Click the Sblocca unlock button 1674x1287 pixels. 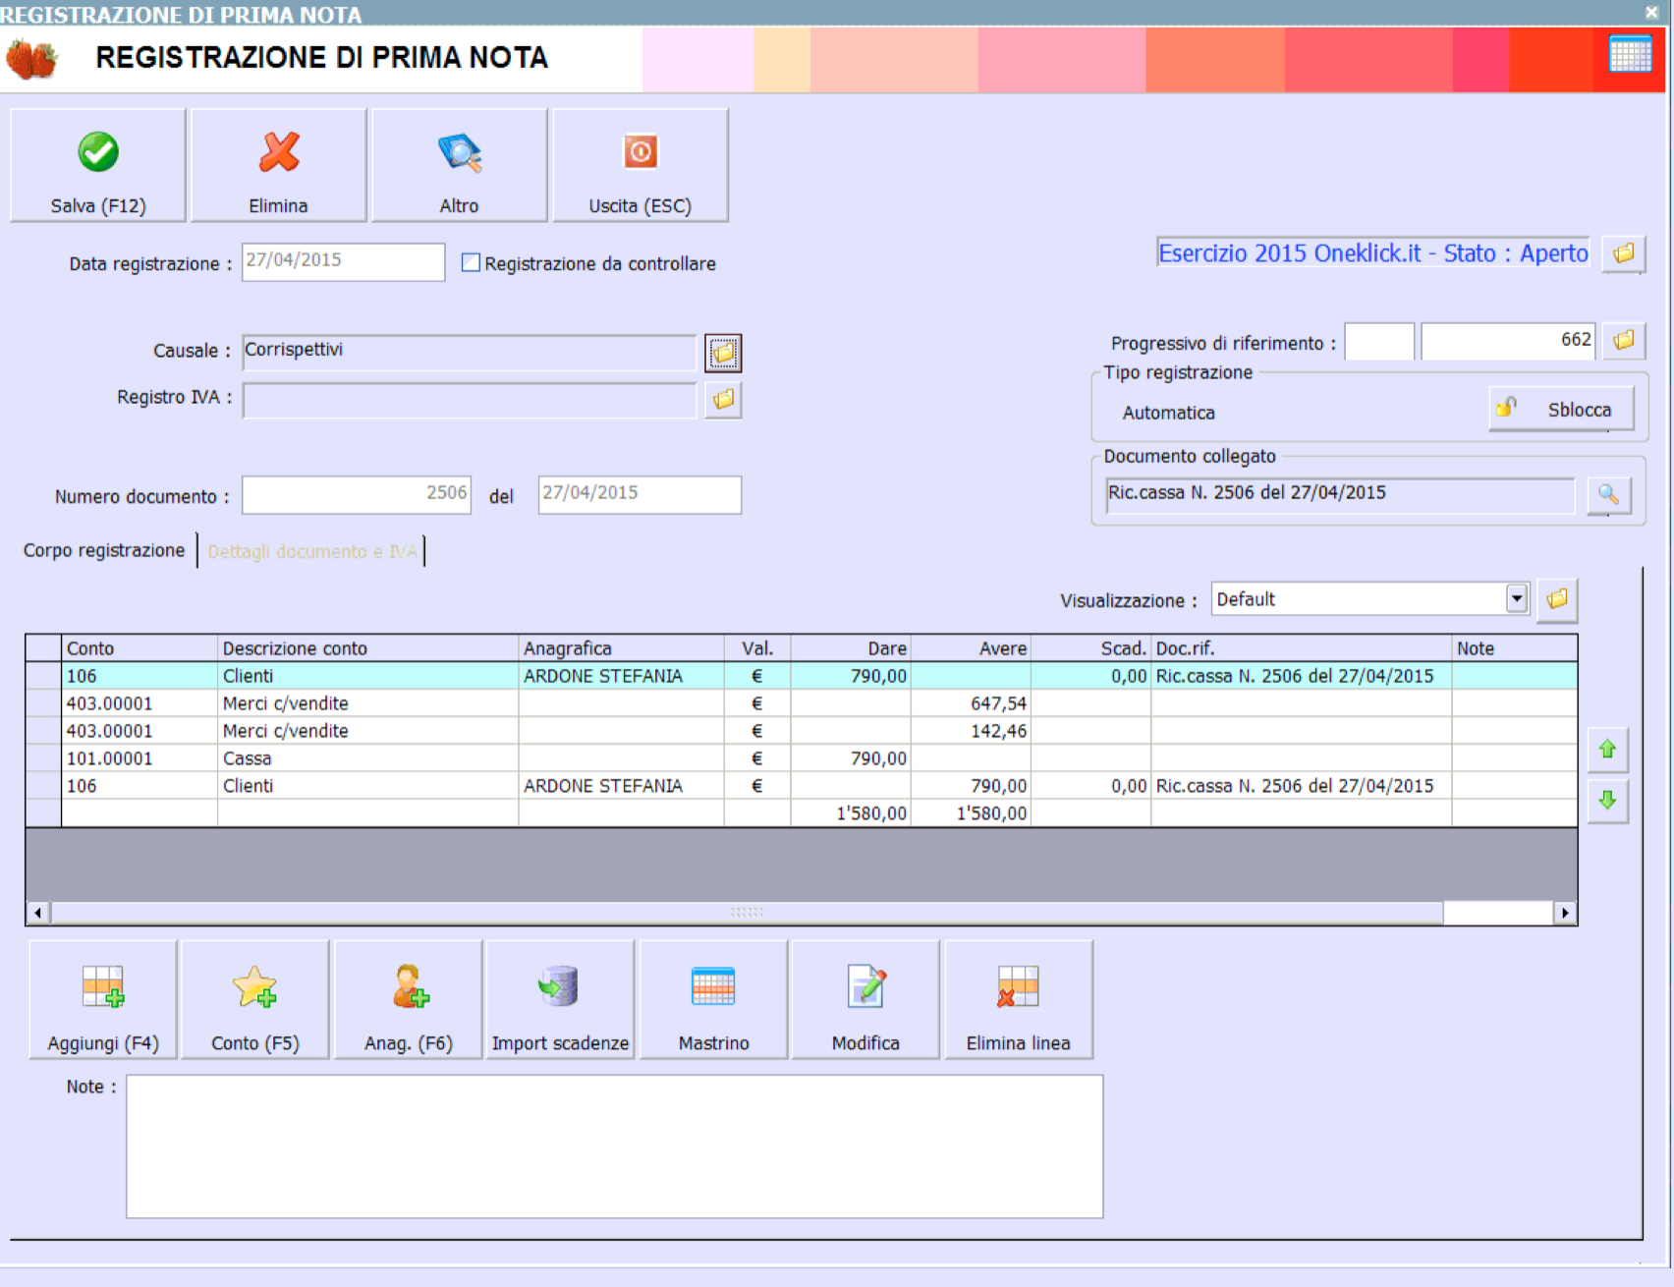(x=1562, y=409)
